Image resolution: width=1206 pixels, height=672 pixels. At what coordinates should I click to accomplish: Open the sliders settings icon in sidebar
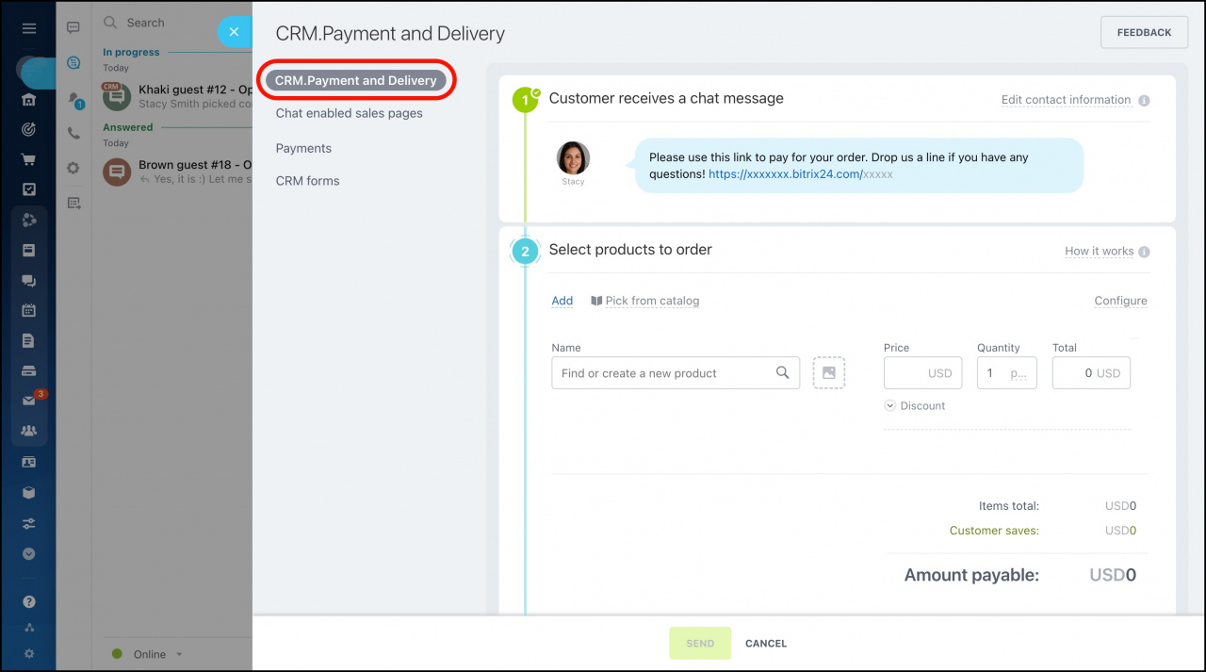click(x=29, y=523)
